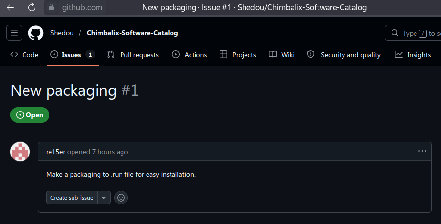Click the search magnifier icon
The height and width of the screenshot is (224, 441).
[x=395, y=33]
